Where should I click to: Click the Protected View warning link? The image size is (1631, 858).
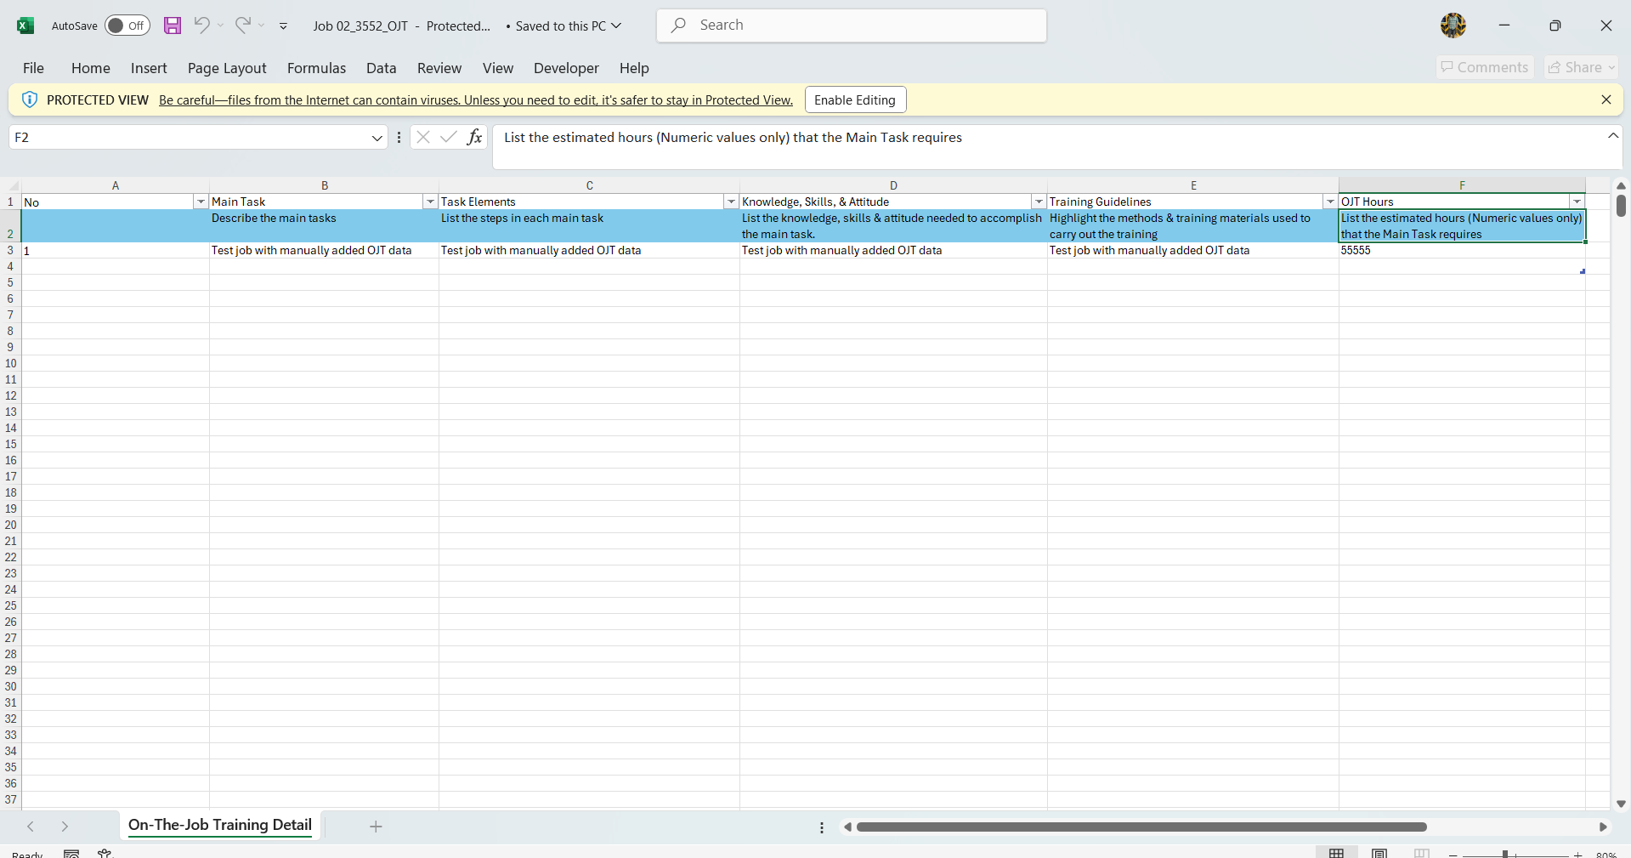[x=475, y=100]
